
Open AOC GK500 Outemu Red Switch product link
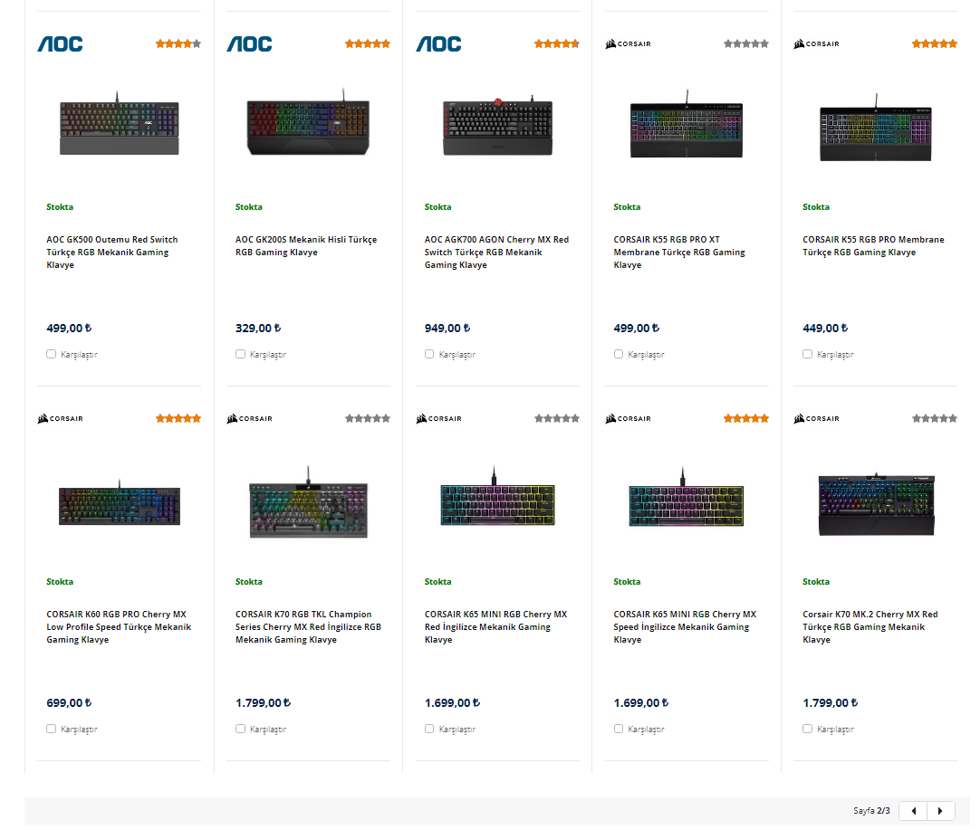pos(112,253)
